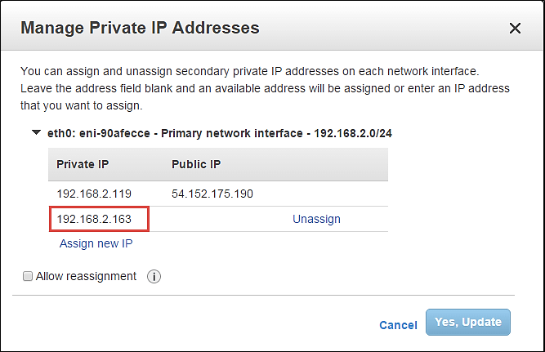
Task: Unassign the 192.168.2.163 address
Action: (x=316, y=219)
